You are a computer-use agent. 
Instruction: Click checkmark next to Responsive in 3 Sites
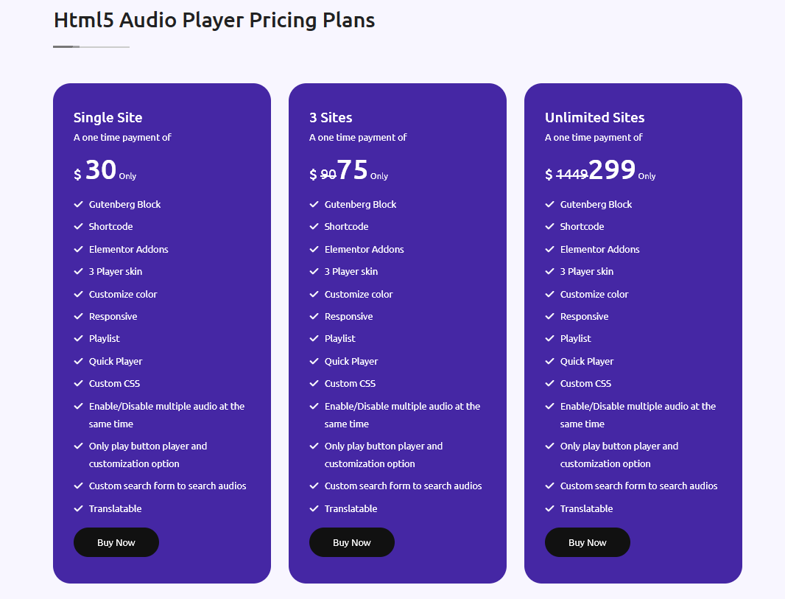(314, 316)
